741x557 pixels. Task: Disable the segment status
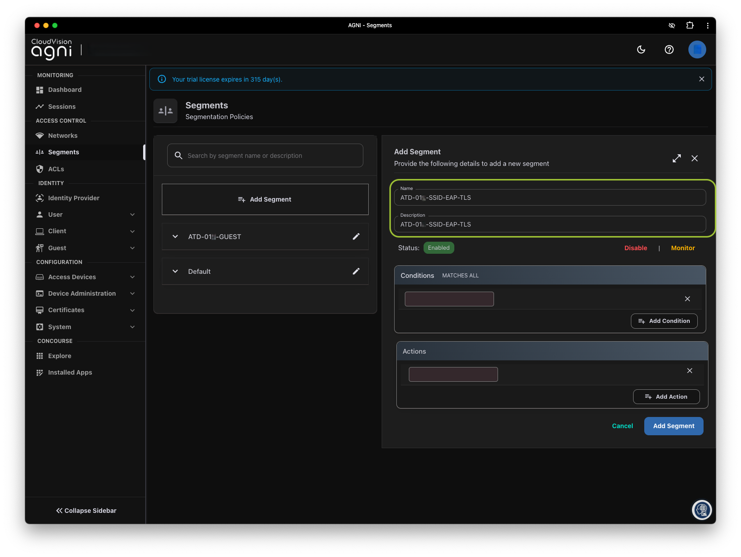pyautogui.click(x=635, y=248)
